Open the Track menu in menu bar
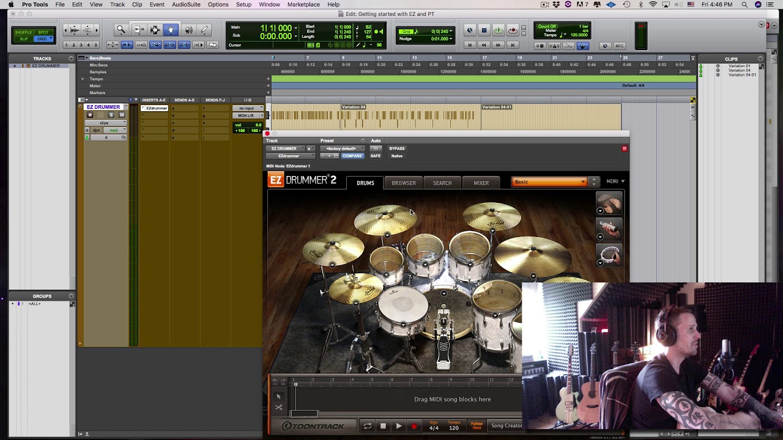The width and height of the screenshot is (783, 440). 117,4
